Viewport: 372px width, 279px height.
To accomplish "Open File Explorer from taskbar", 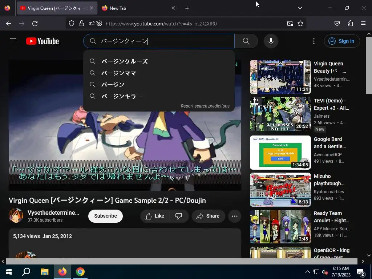I will click(x=44, y=272).
